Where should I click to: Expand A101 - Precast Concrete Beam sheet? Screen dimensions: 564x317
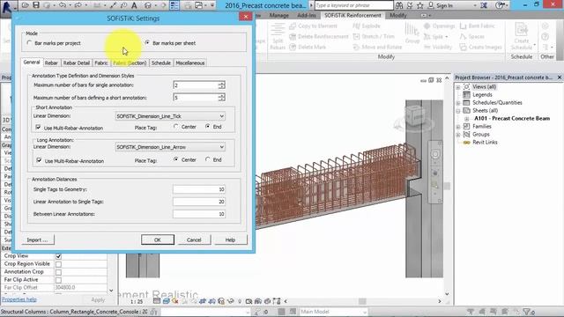[x=466, y=119]
